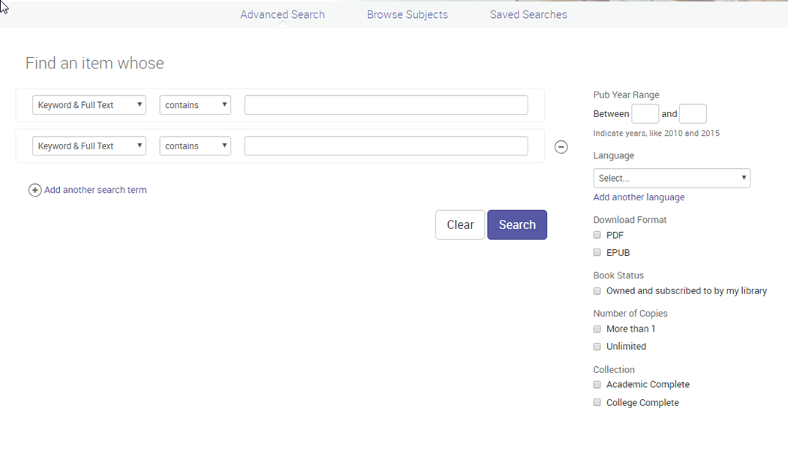The width and height of the screenshot is (788, 457).
Task: Click the Add another language link
Action: click(639, 197)
